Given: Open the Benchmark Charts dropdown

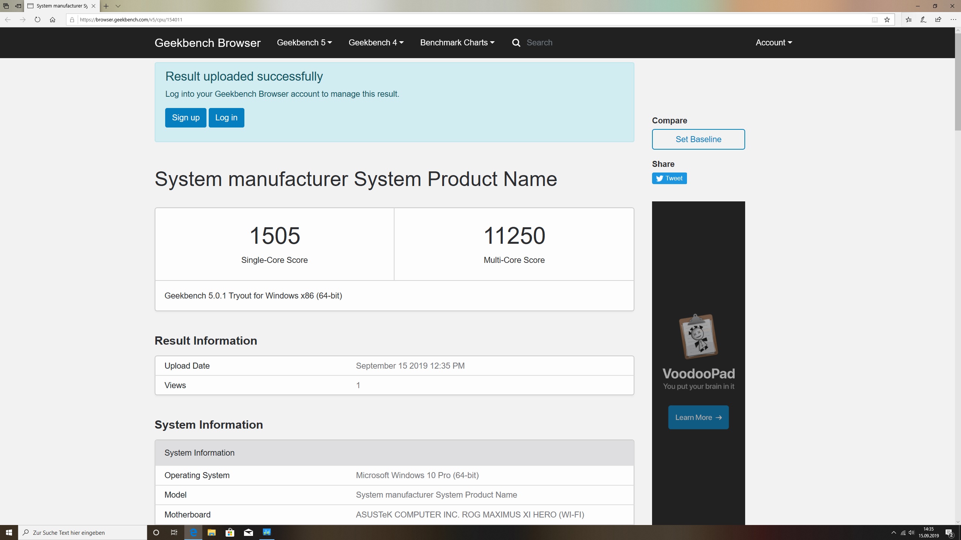Looking at the screenshot, I should (457, 43).
